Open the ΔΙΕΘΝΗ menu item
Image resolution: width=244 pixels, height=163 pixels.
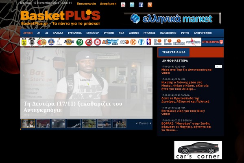(x=134, y=33)
